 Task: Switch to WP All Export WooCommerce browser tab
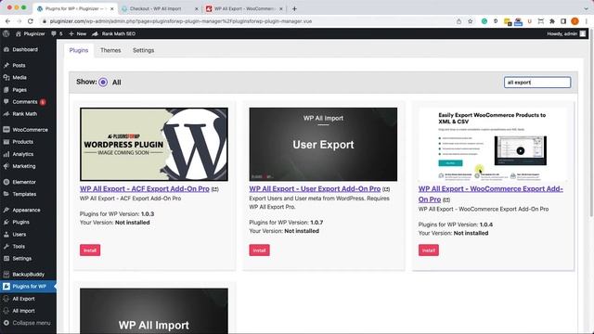(244, 8)
